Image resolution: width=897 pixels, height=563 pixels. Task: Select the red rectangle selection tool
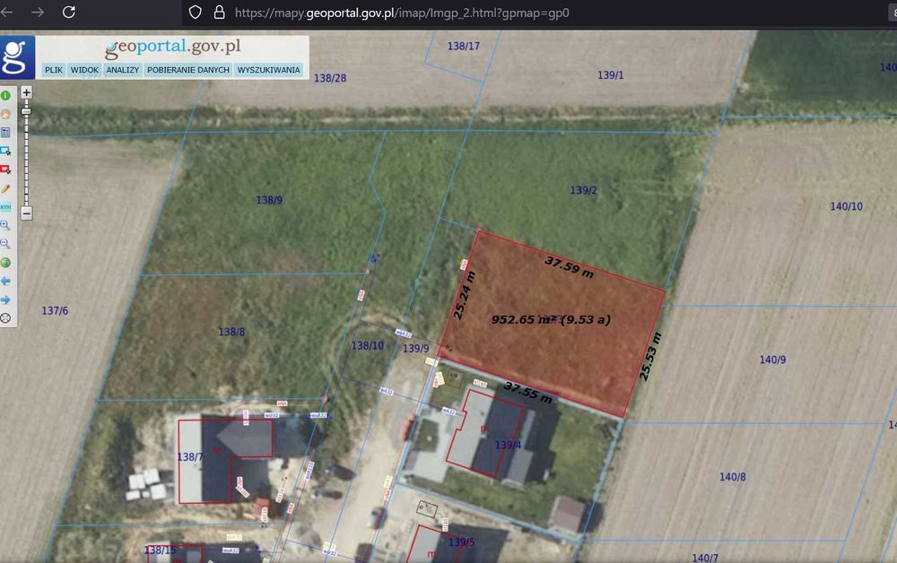[5, 169]
